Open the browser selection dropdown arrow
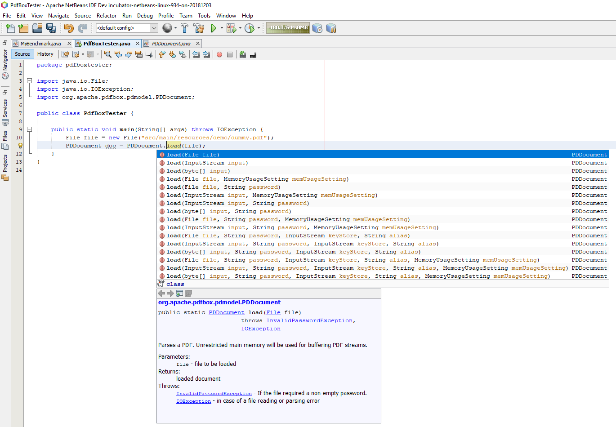 [176, 28]
